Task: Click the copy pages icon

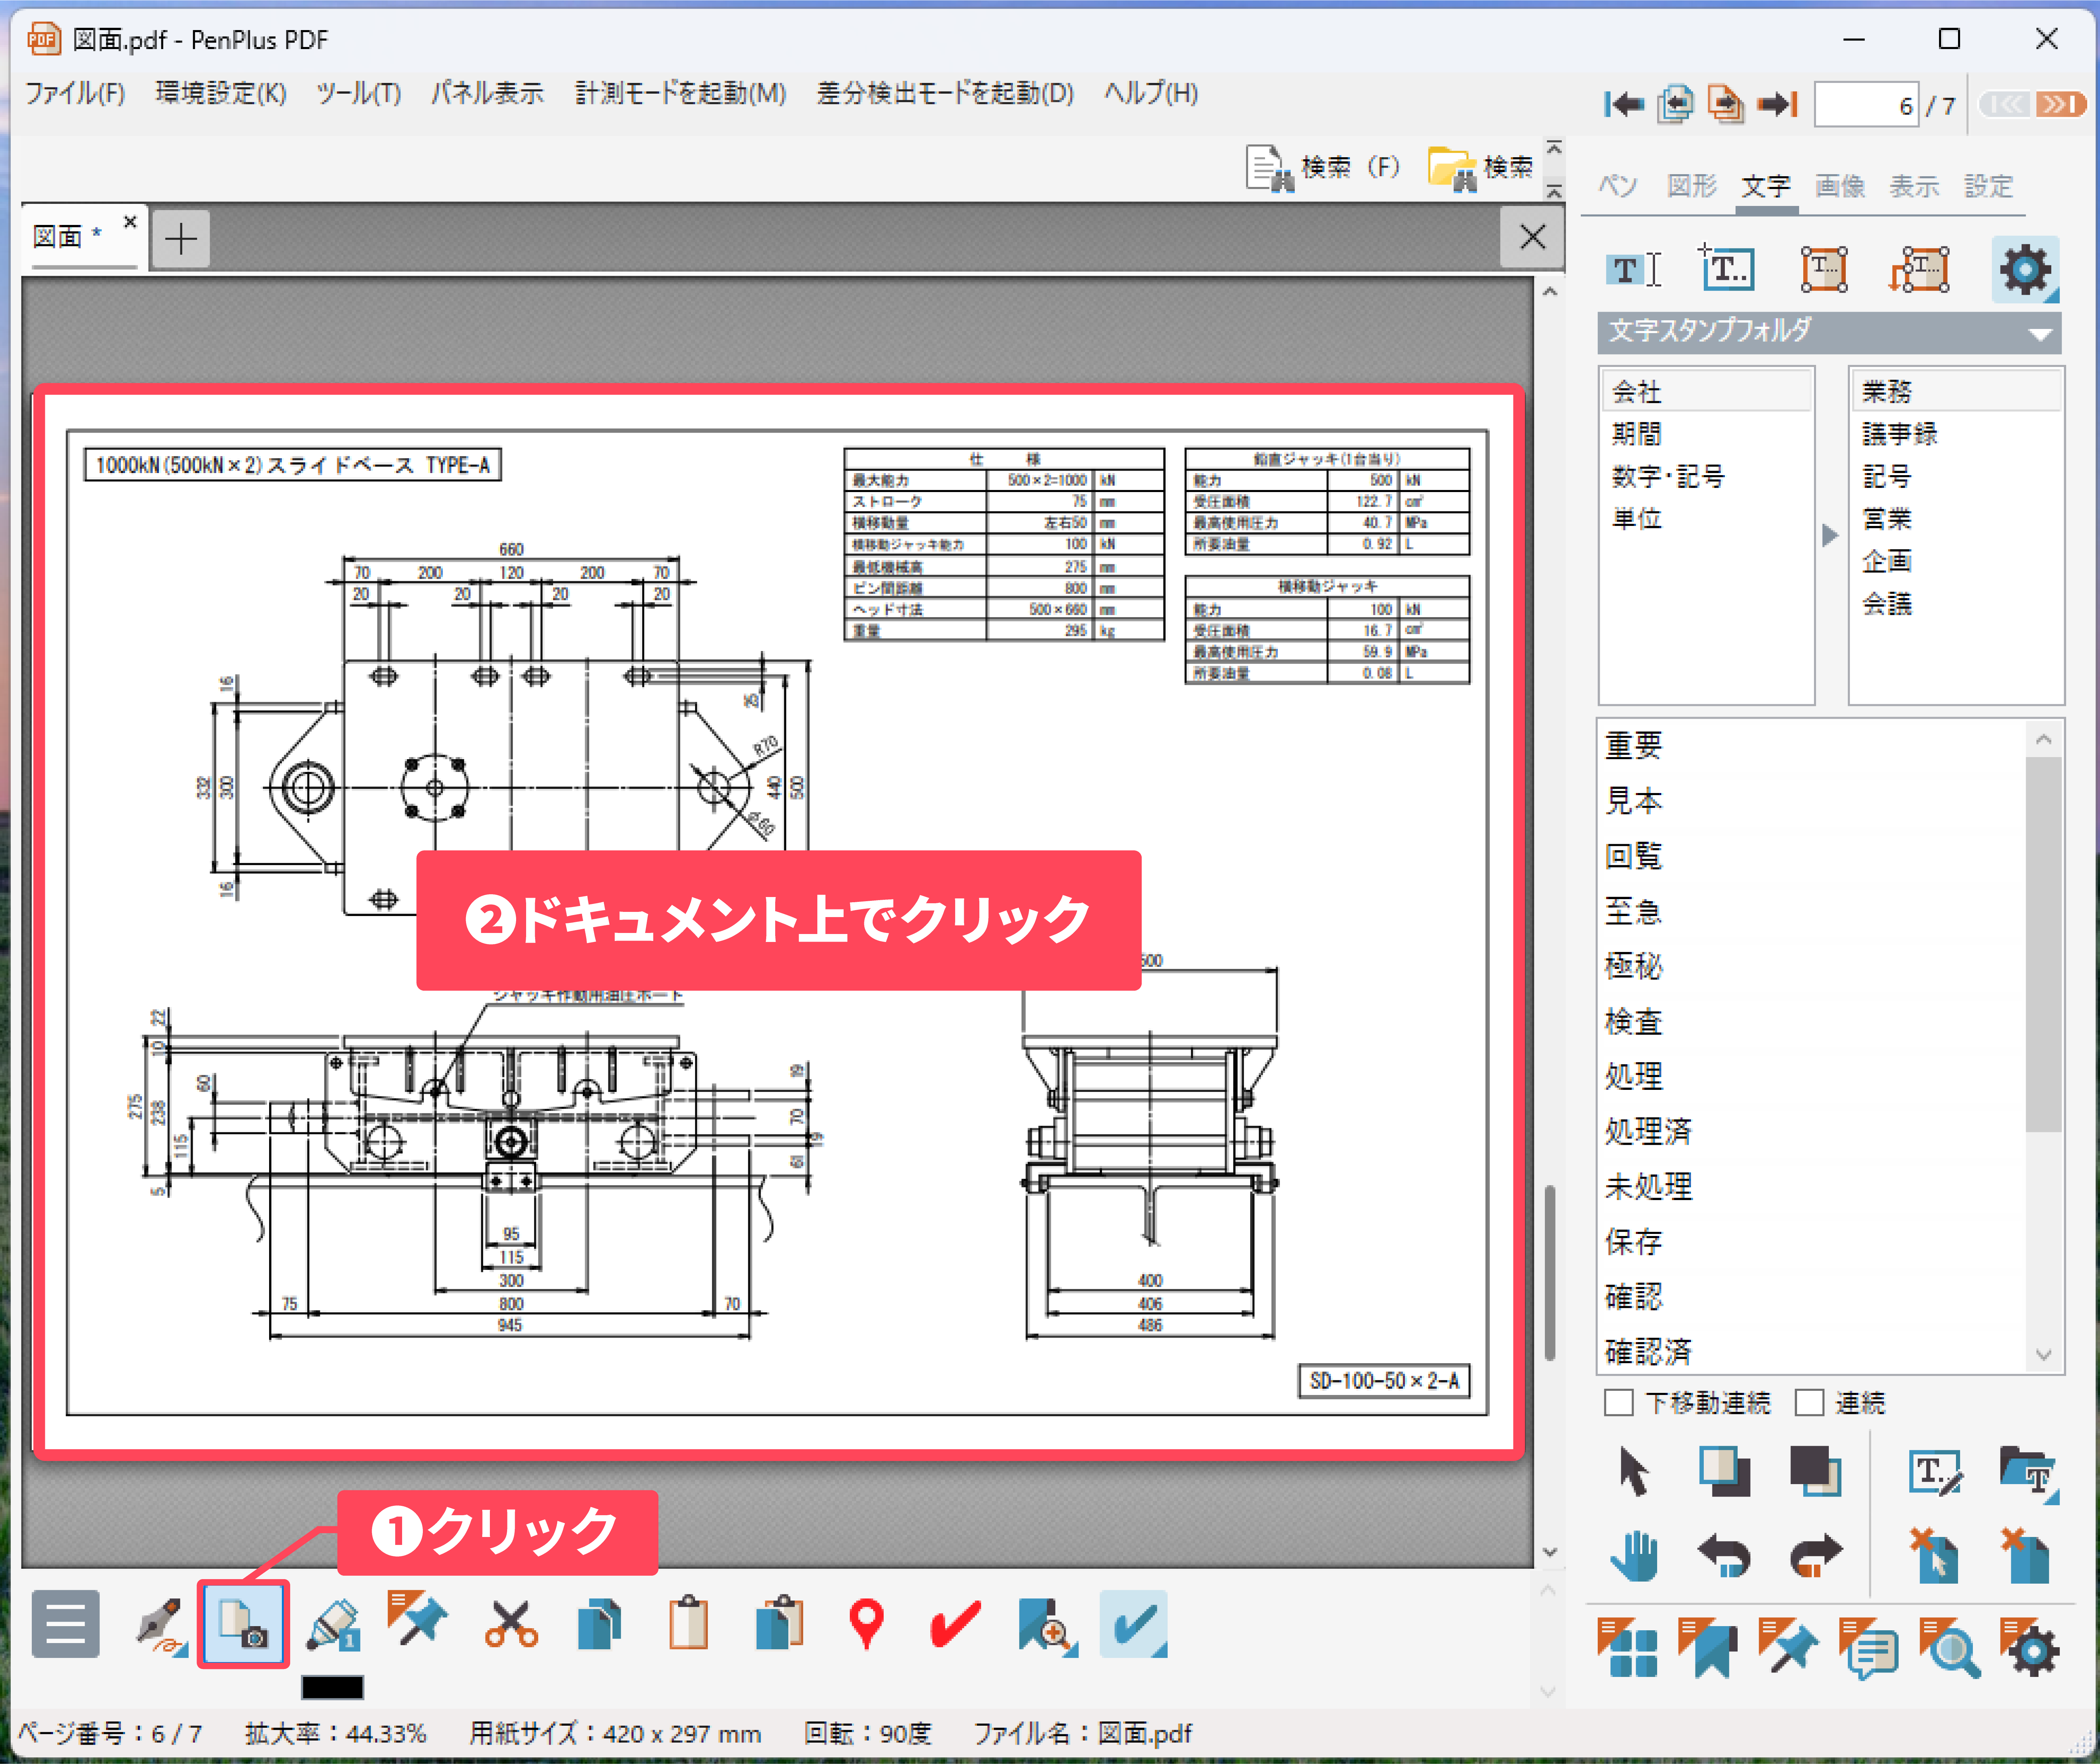Action: [600, 1624]
